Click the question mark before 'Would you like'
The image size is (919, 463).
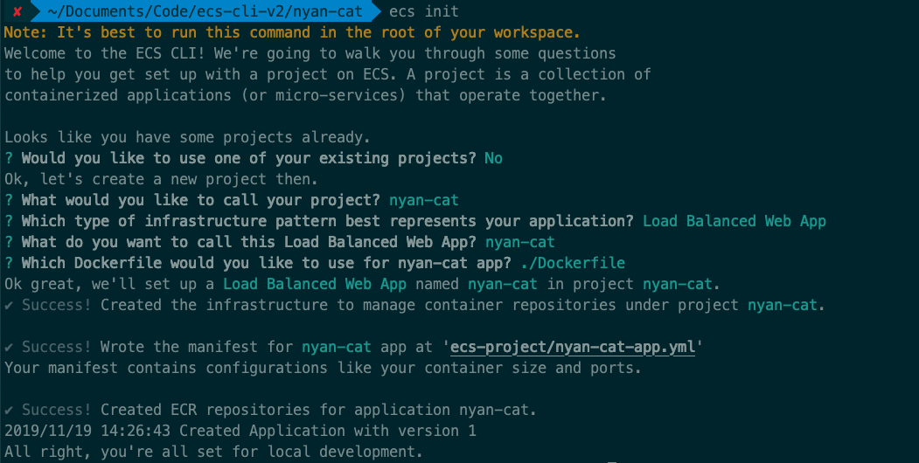(9, 158)
